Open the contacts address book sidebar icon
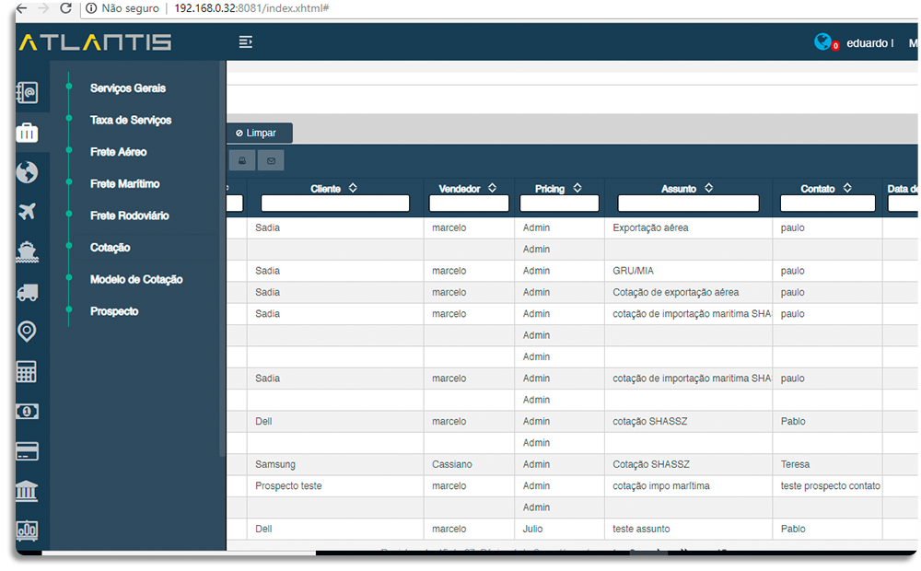The height and width of the screenshot is (571, 921). point(28,92)
